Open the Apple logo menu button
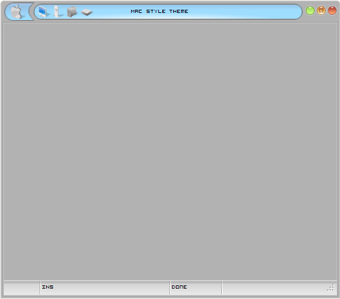340x299 pixels. tap(17, 12)
